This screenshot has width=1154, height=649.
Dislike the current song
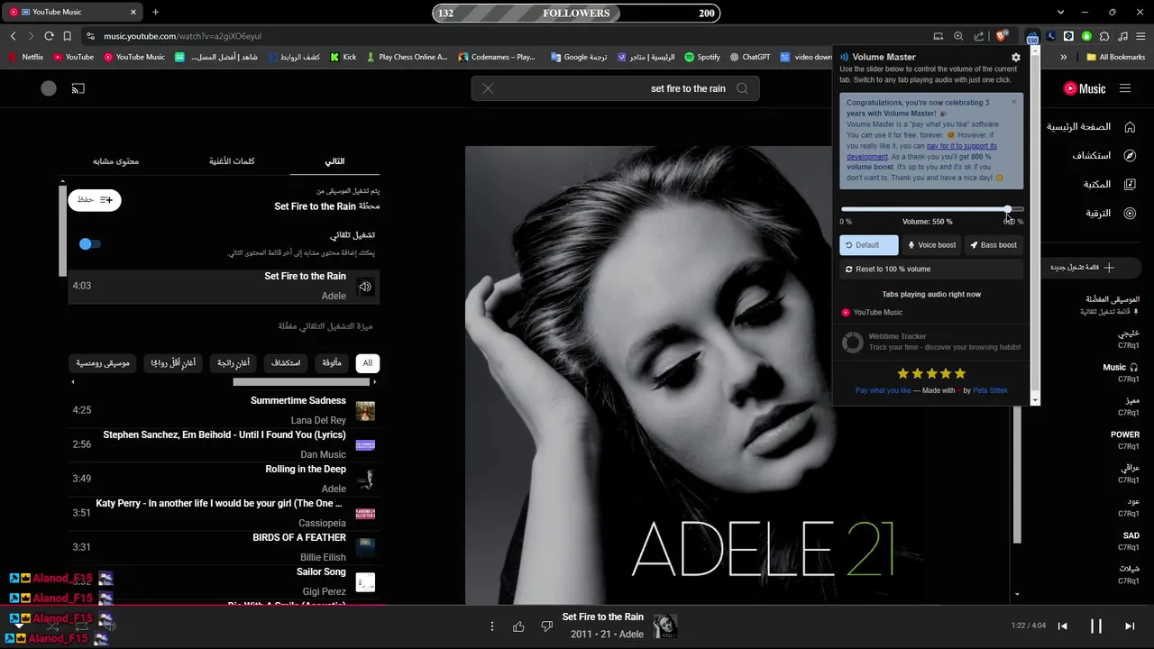click(546, 626)
